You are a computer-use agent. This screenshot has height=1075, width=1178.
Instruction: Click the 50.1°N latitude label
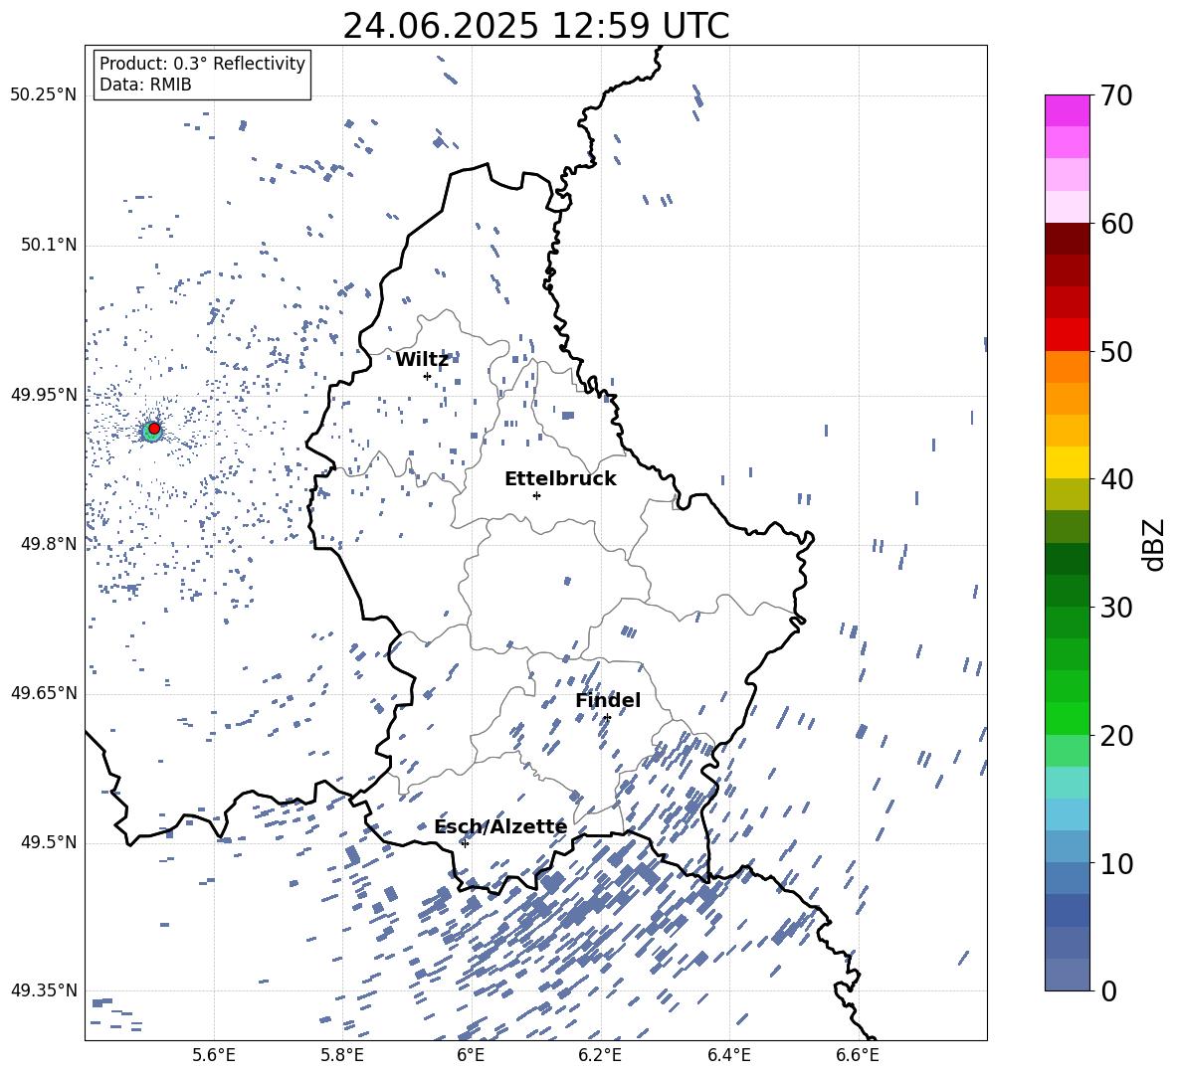coord(49,245)
